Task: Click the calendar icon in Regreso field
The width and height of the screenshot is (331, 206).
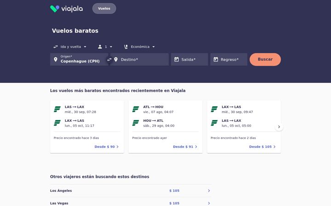Action: click(216, 60)
